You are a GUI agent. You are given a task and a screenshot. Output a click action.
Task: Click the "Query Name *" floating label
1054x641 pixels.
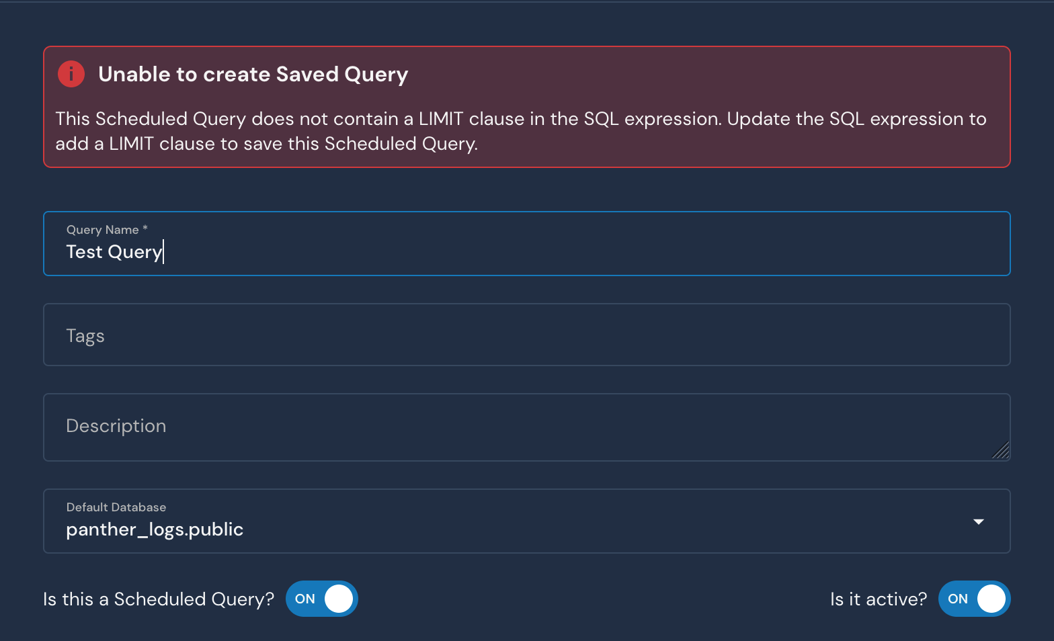(x=107, y=230)
